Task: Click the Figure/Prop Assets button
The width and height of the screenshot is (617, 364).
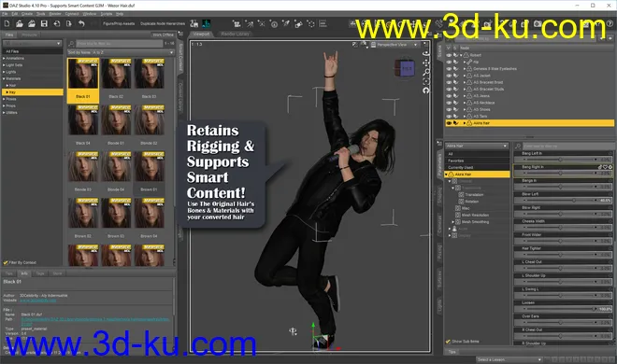Action: [119, 24]
